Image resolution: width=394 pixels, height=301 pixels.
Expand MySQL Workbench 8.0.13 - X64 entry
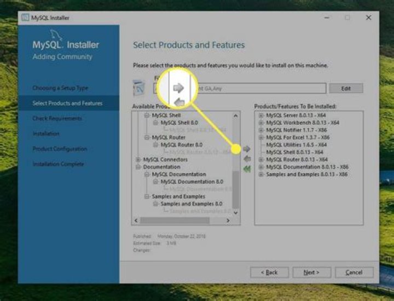point(261,123)
